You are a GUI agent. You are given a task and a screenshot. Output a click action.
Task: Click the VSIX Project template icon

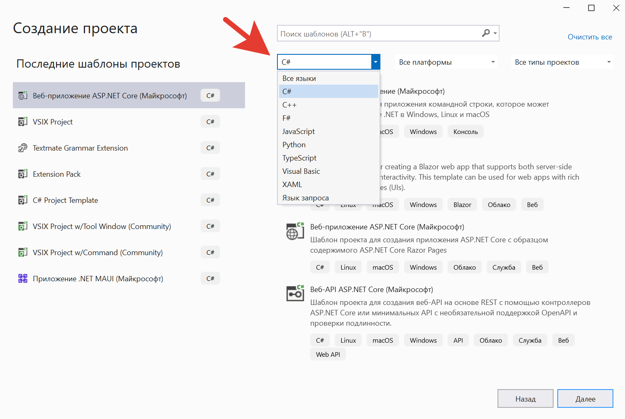coord(23,122)
